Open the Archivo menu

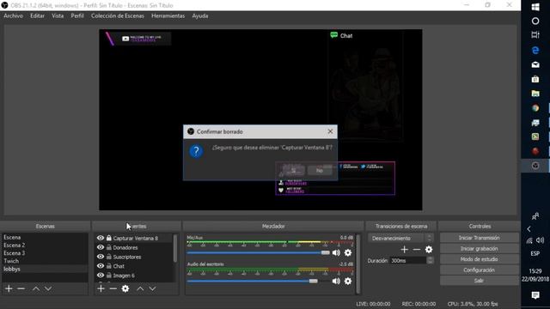[x=14, y=15]
